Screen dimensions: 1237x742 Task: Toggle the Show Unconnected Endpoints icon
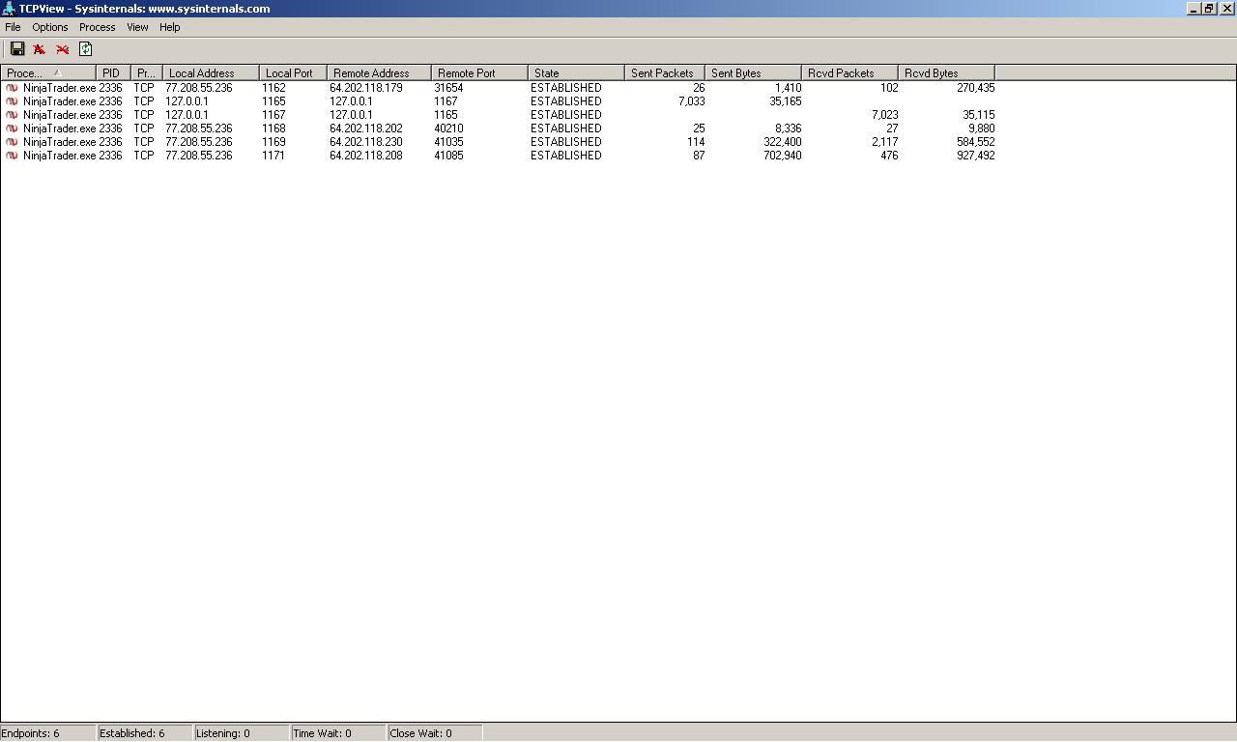63,49
